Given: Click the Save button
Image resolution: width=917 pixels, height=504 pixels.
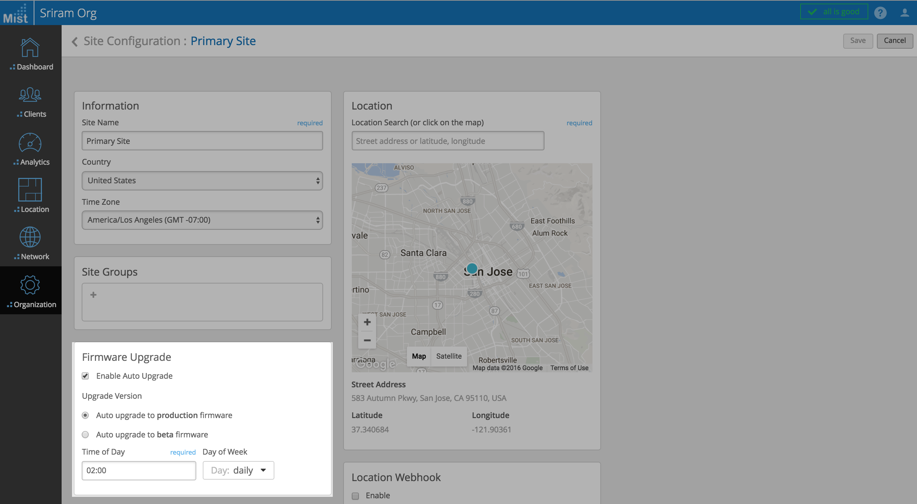Looking at the screenshot, I should point(858,41).
